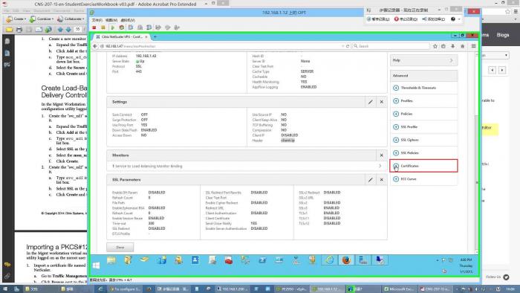Image resolution: width=520 pixels, height=293 pixels.
Task: Select the Citrix NetScaler VPX tab
Action: click(121, 37)
